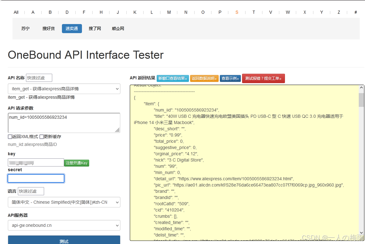Toggle the 更新缓存 checkbox
This screenshot has height=244, width=365.
pos(41,137)
